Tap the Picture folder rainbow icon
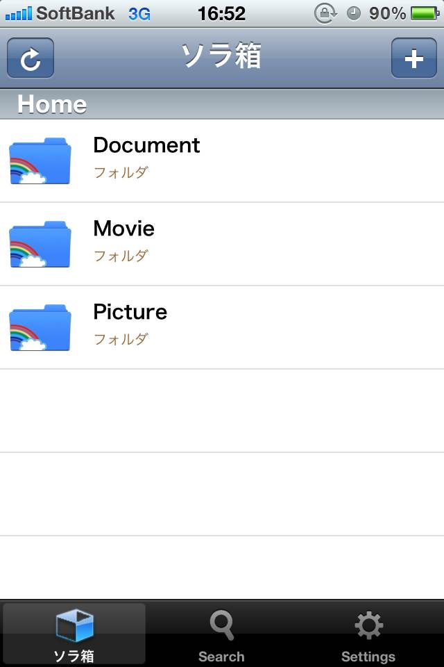The width and height of the screenshot is (444, 667). click(40, 327)
